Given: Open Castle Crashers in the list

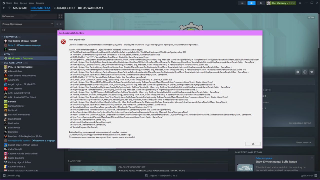Looking at the screenshot, I should [x=16, y=158].
